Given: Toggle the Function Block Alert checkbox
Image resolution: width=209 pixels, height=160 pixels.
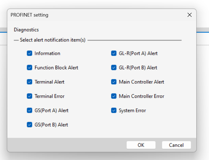Looking at the screenshot, I should pyautogui.click(x=30, y=68).
